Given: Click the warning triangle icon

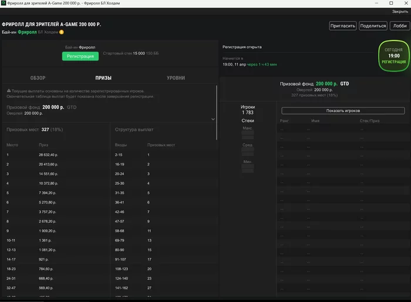Looking at the screenshot, I should coord(9,90).
